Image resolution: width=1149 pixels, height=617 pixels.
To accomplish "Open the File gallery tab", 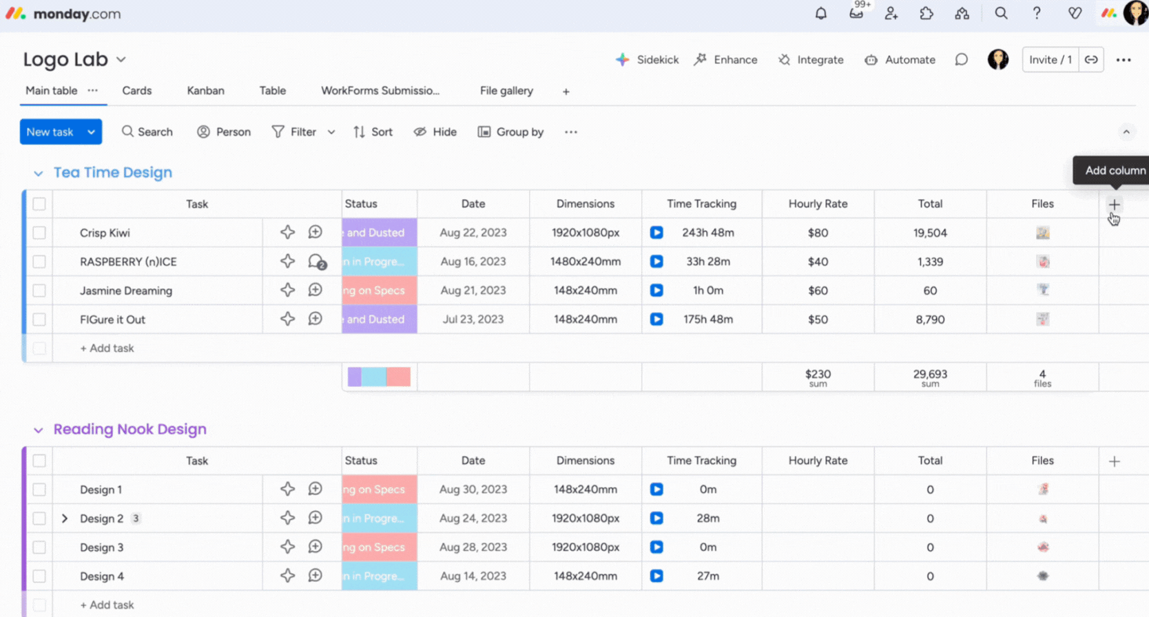I will (506, 91).
